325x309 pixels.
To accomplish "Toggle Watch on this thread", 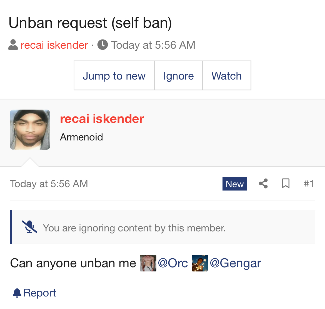I will pos(227,76).
